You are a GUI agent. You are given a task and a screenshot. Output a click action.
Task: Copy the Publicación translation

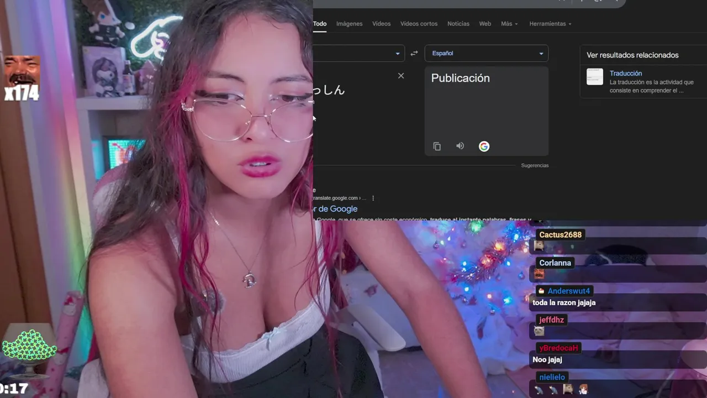pos(437,146)
